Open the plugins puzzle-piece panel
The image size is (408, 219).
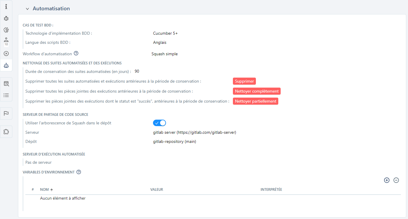[x=6, y=131]
